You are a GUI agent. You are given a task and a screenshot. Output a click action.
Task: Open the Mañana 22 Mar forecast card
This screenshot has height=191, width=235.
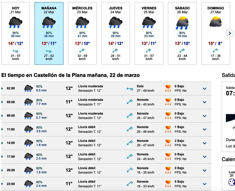[49, 33]
